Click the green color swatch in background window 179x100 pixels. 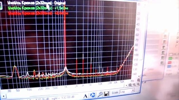170,59
